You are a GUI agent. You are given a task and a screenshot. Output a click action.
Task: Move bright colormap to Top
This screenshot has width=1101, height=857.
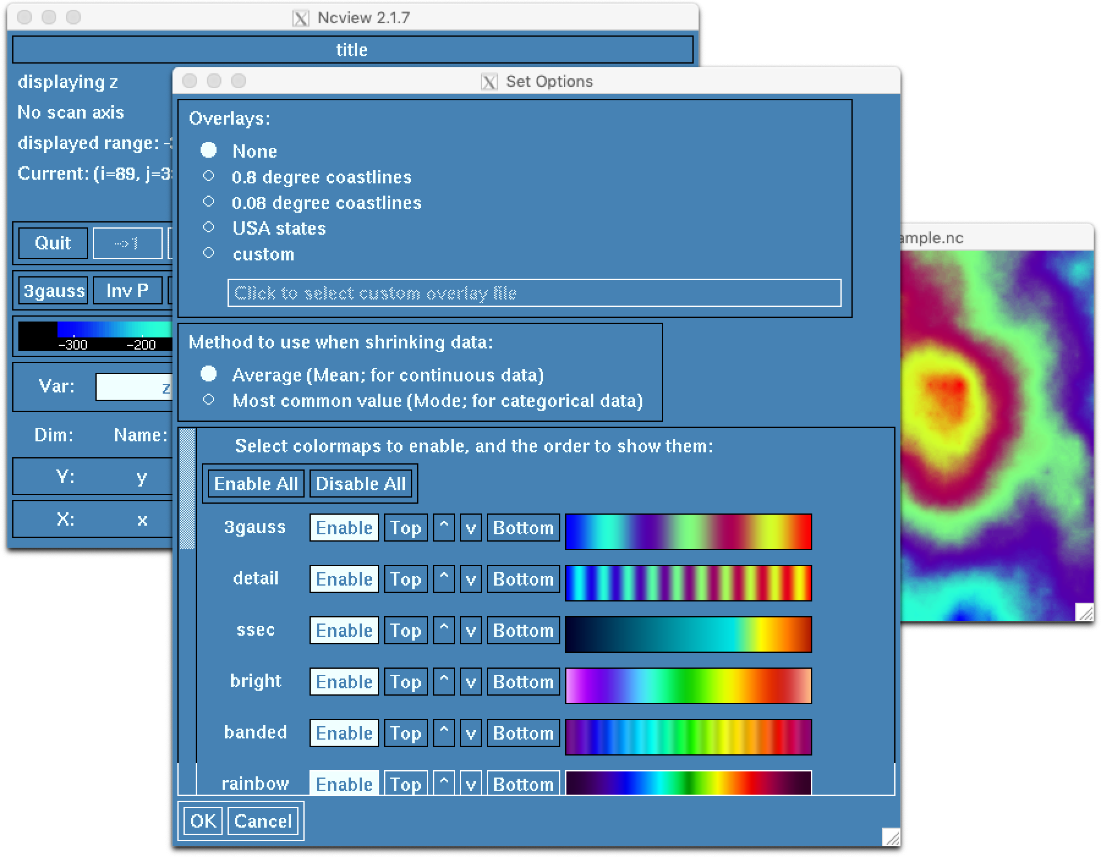click(x=406, y=682)
